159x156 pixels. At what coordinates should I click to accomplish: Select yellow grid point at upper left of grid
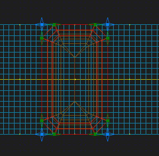[x=20, y=25]
